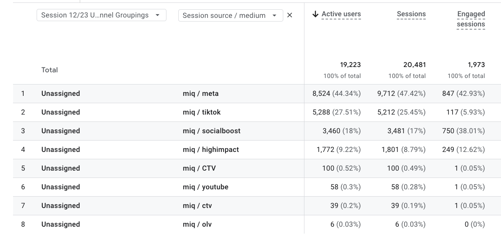Select the miq / tiktok entry
Screen dimensions: 501x247
click(x=200, y=112)
